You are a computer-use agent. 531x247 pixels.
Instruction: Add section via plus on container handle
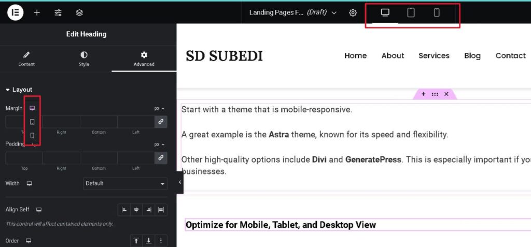point(423,94)
